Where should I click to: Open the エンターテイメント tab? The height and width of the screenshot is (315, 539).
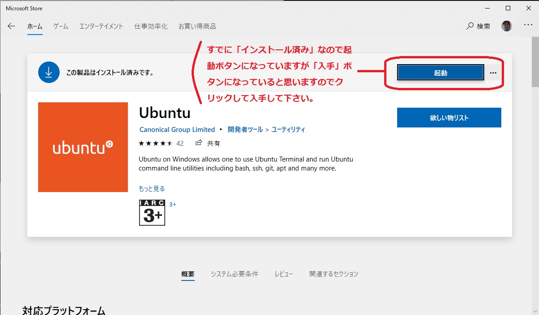click(101, 26)
